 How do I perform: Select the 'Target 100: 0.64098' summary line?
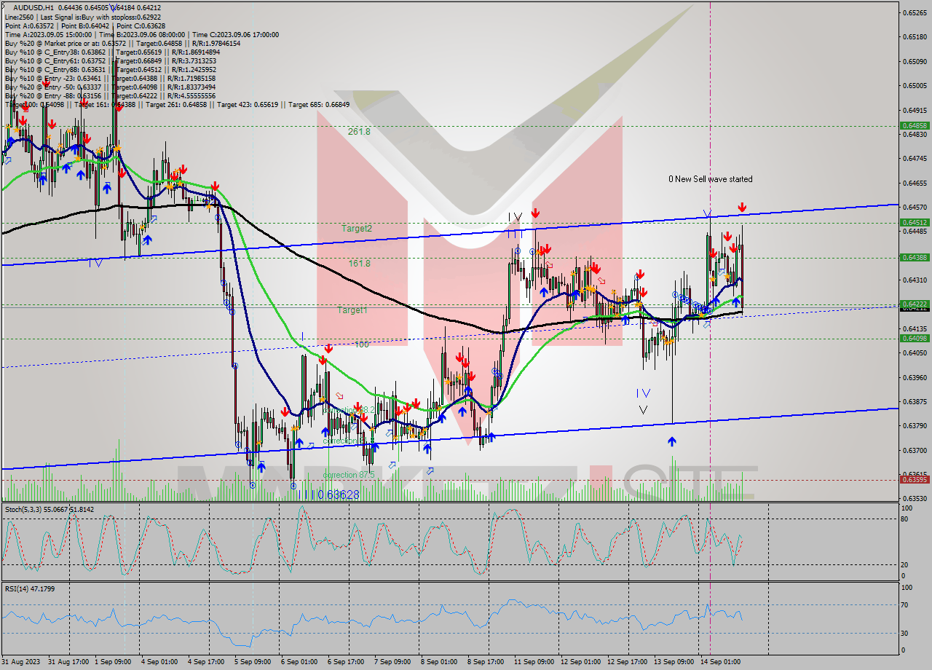click(177, 104)
